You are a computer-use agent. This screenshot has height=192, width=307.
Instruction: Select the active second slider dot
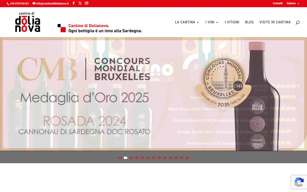point(125,158)
